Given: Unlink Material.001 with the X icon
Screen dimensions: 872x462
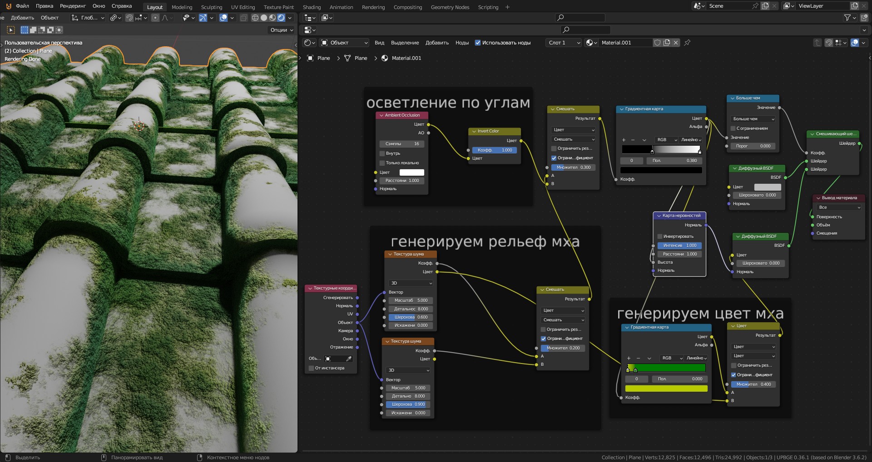Looking at the screenshot, I should [676, 43].
